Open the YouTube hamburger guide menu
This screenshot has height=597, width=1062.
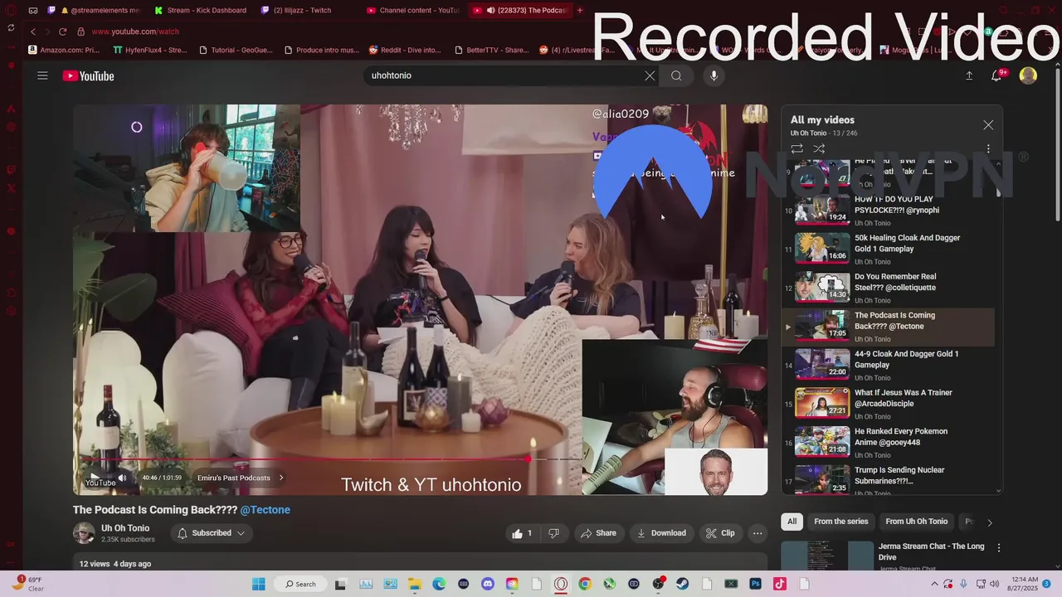tap(42, 75)
